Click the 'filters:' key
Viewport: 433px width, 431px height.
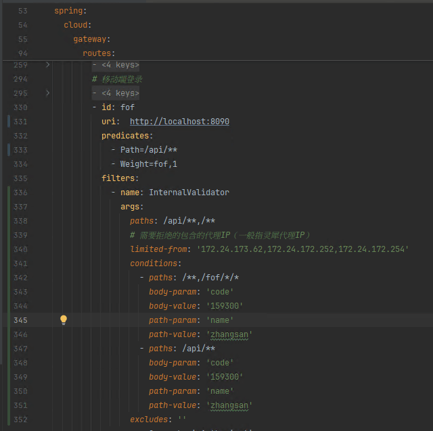click(x=120, y=178)
